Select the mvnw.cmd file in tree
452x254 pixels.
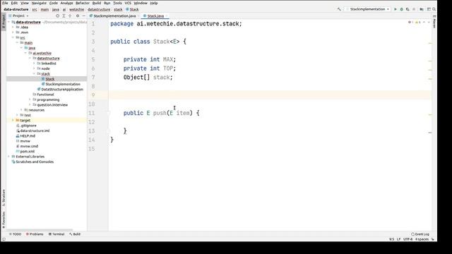29,146
